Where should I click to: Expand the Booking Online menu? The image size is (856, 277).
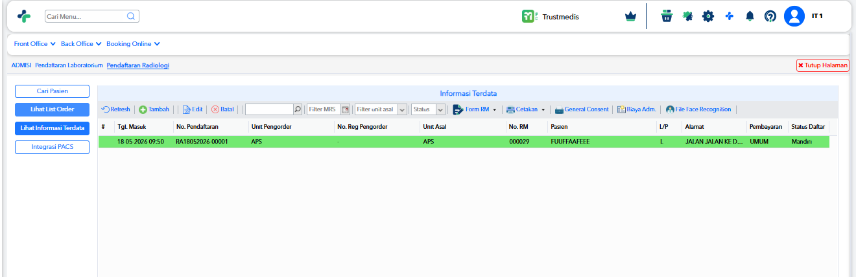coord(133,44)
